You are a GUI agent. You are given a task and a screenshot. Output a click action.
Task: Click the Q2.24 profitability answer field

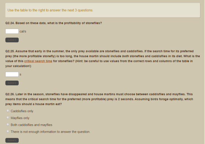[x=12, y=31]
